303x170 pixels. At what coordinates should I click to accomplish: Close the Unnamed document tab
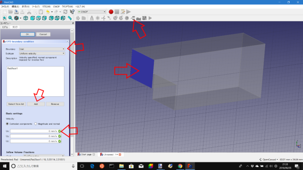120,154
